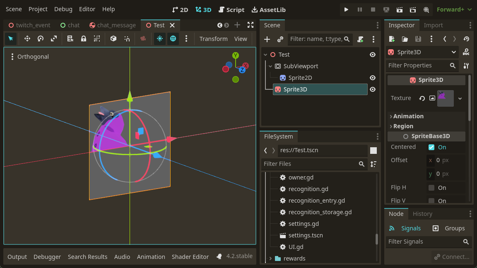Click the Filter Files search field

tap(311, 164)
